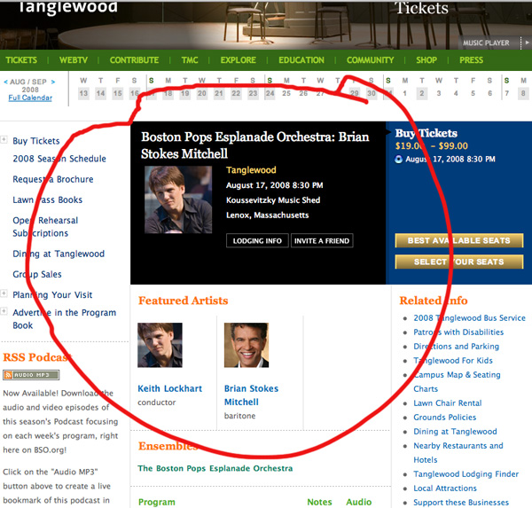Open Dining at Tanglewood sidebar link
The height and width of the screenshot is (508, 532).
[x=59, y=254]
